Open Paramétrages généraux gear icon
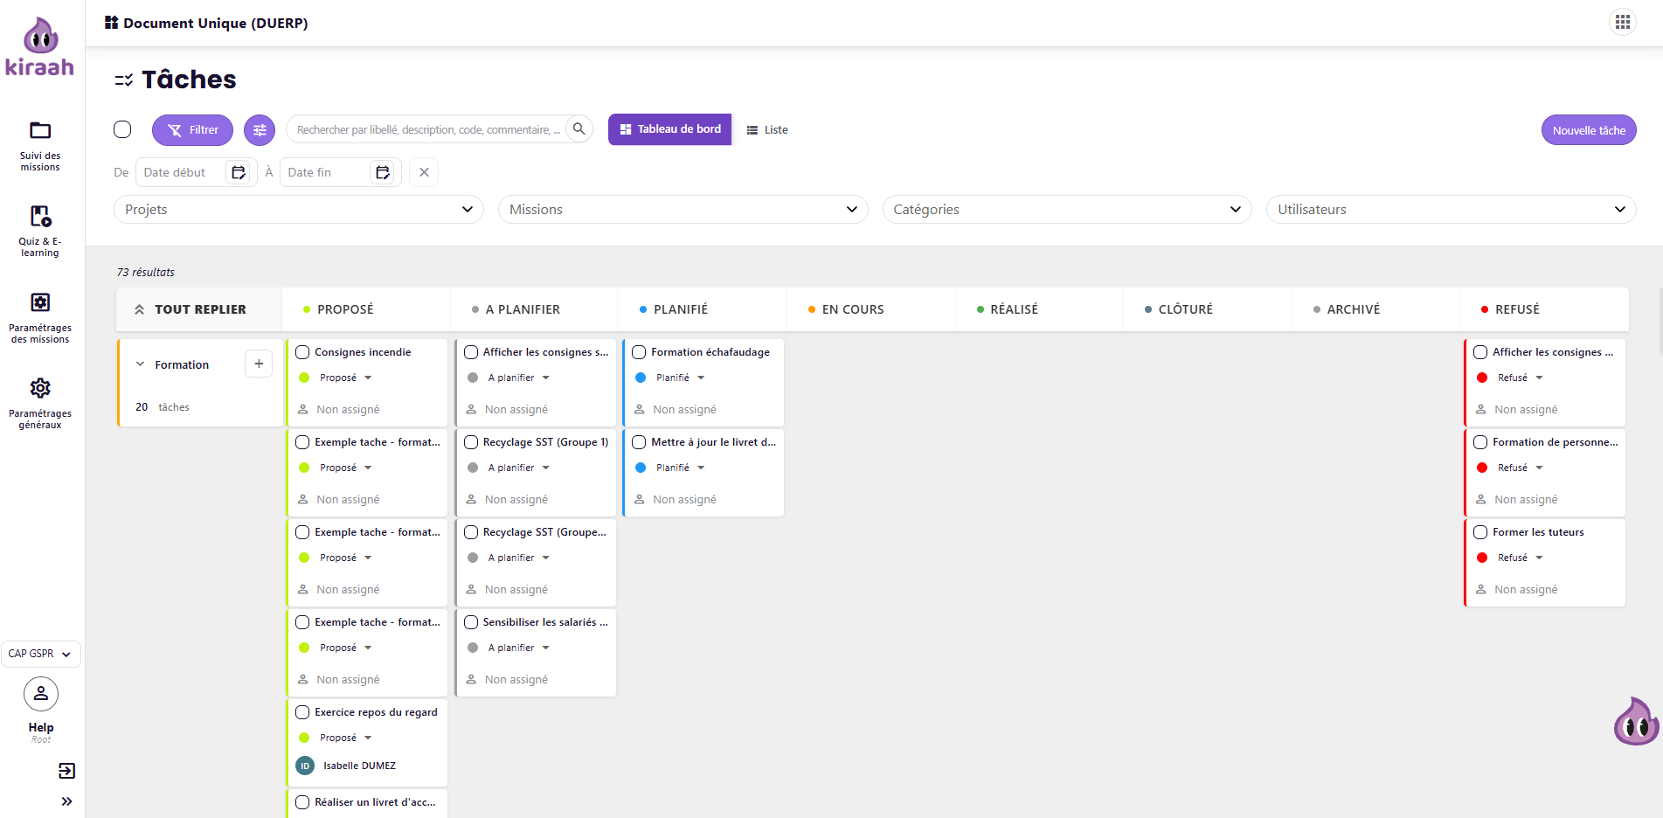This screenshot has height=818, width=1663. point(40,387)
